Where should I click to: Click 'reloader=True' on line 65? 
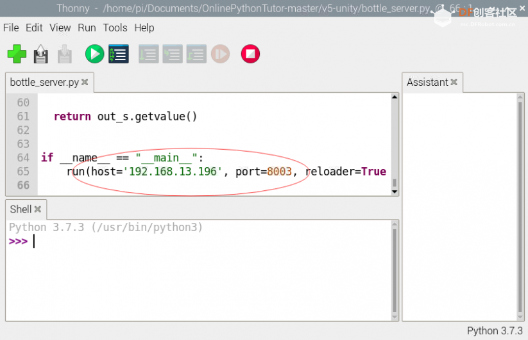point(346,172)
